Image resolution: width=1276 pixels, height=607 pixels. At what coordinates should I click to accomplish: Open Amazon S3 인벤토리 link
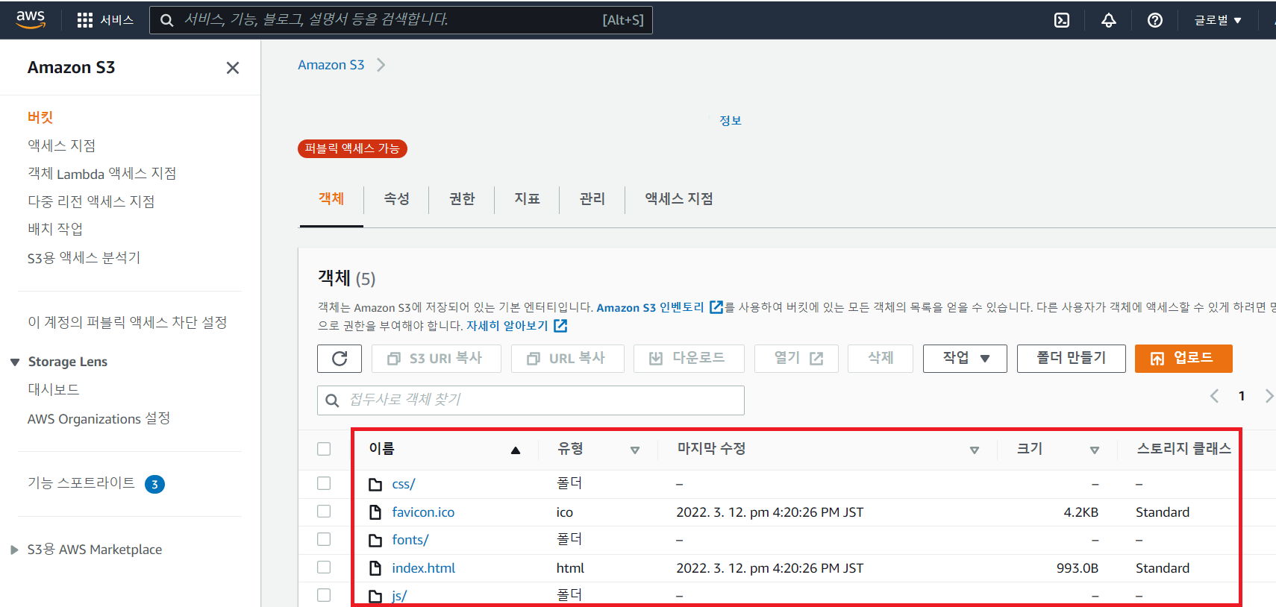(651, 307)
